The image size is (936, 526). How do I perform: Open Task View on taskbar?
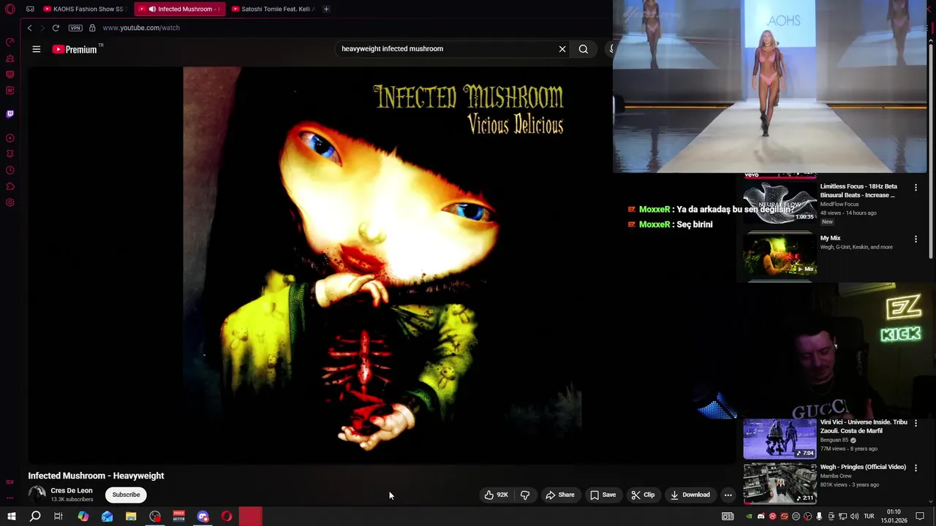[58, 517]
